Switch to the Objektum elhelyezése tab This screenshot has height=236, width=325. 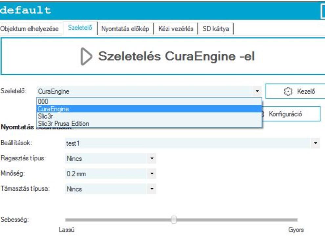29,29
